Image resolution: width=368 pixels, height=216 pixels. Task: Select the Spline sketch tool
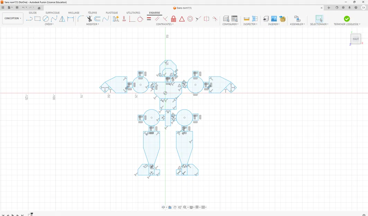[x=54, y=19]
